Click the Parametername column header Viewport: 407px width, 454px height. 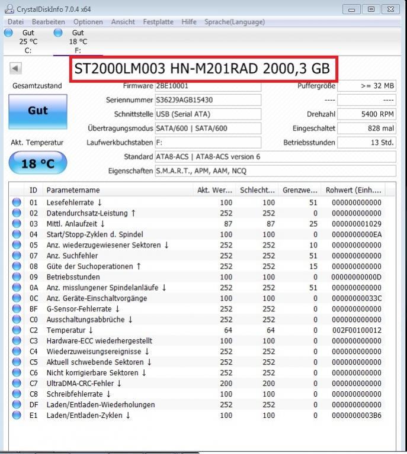[118, 190]
